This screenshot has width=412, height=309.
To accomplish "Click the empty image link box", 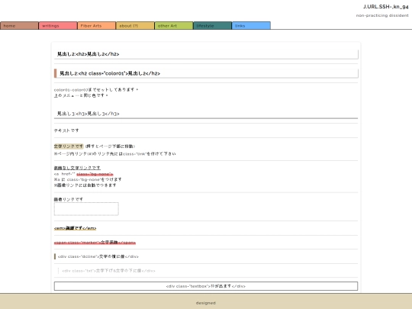I will tap(86, 209).
